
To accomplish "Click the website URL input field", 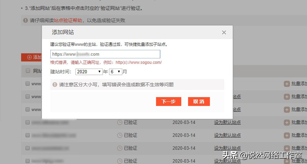I will [x=105, y=54].
